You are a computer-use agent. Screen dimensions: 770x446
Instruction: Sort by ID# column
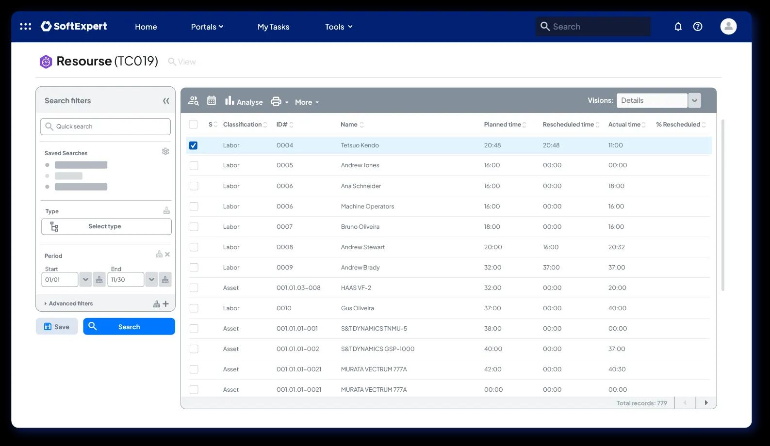pos(285,125)
